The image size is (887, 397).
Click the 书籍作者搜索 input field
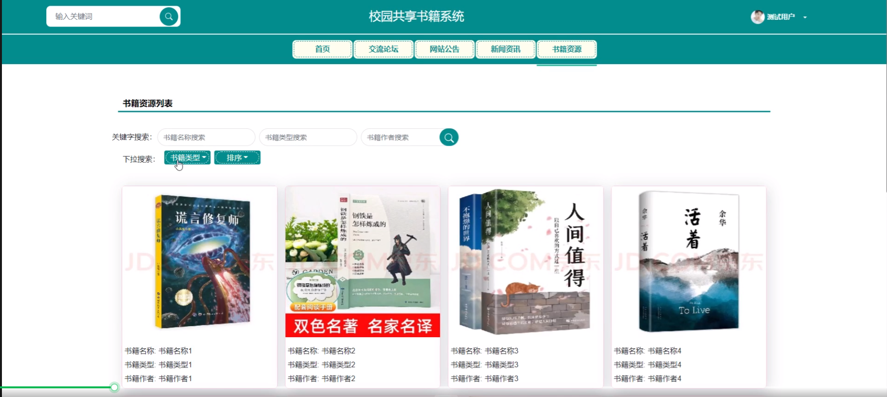pos(401,137)
